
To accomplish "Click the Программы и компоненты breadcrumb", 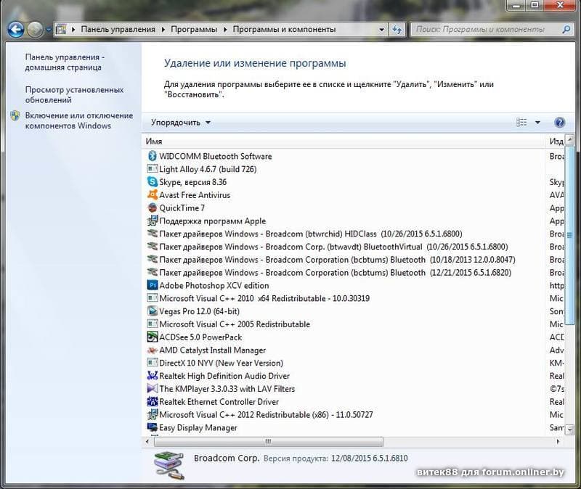I will point(284,29).
